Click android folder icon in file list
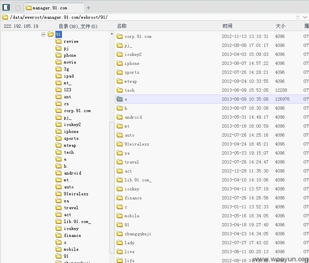This screenshot has height=263, width=309. tap(119, 117)
